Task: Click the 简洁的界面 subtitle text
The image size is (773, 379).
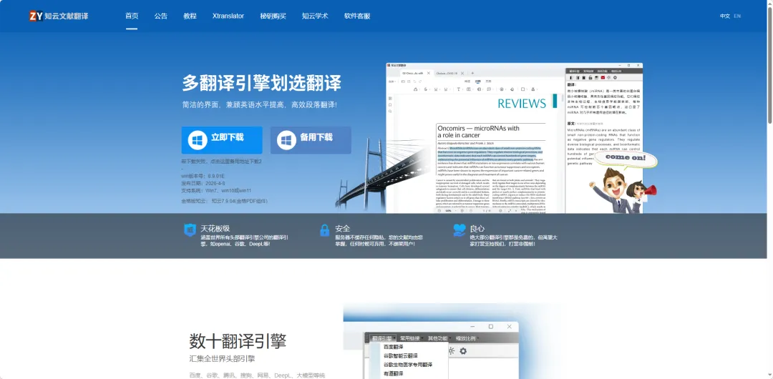Action: pos(259,105)
